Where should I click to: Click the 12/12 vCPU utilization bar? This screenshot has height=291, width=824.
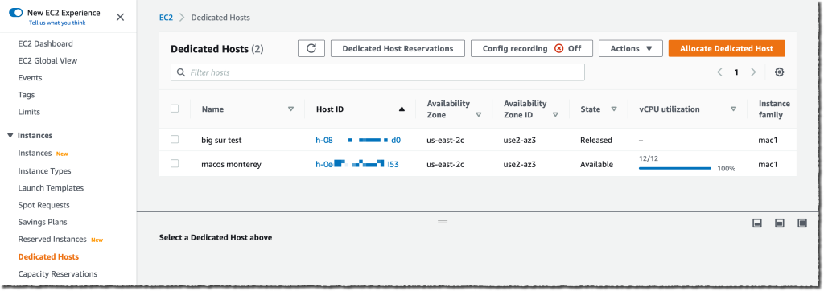(x=675, y=169)
